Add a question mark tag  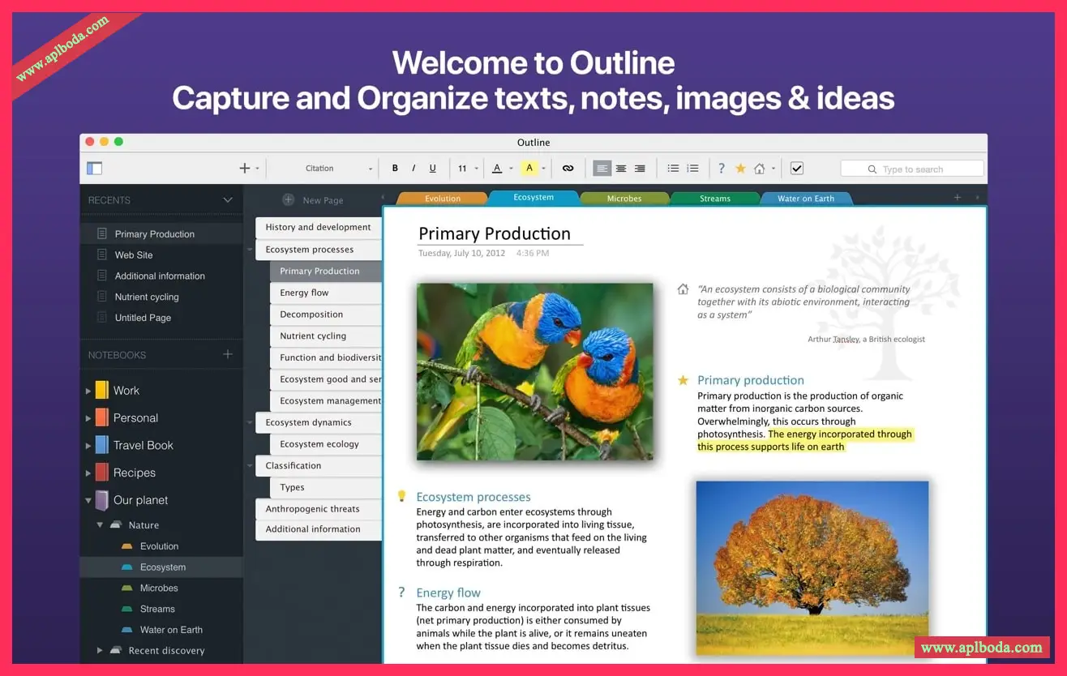click(x=721, y=169)
